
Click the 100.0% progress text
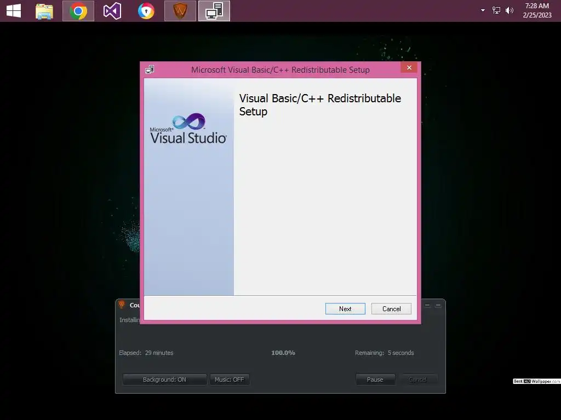[283, 353]
